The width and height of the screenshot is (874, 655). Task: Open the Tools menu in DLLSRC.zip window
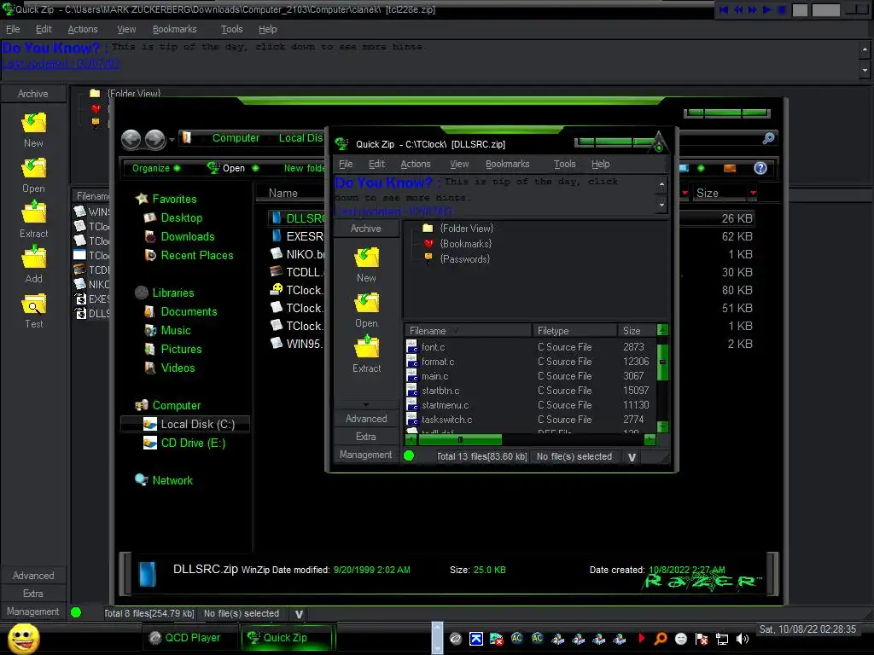pos(564,164)
